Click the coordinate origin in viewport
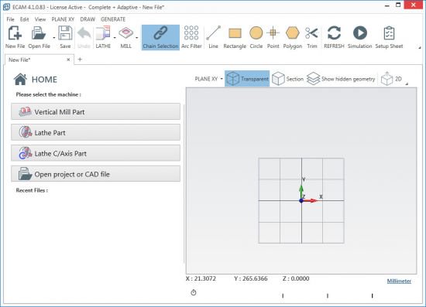Viewport: 426px width, 307px height. pyautogui.click(x=301, y=201)
